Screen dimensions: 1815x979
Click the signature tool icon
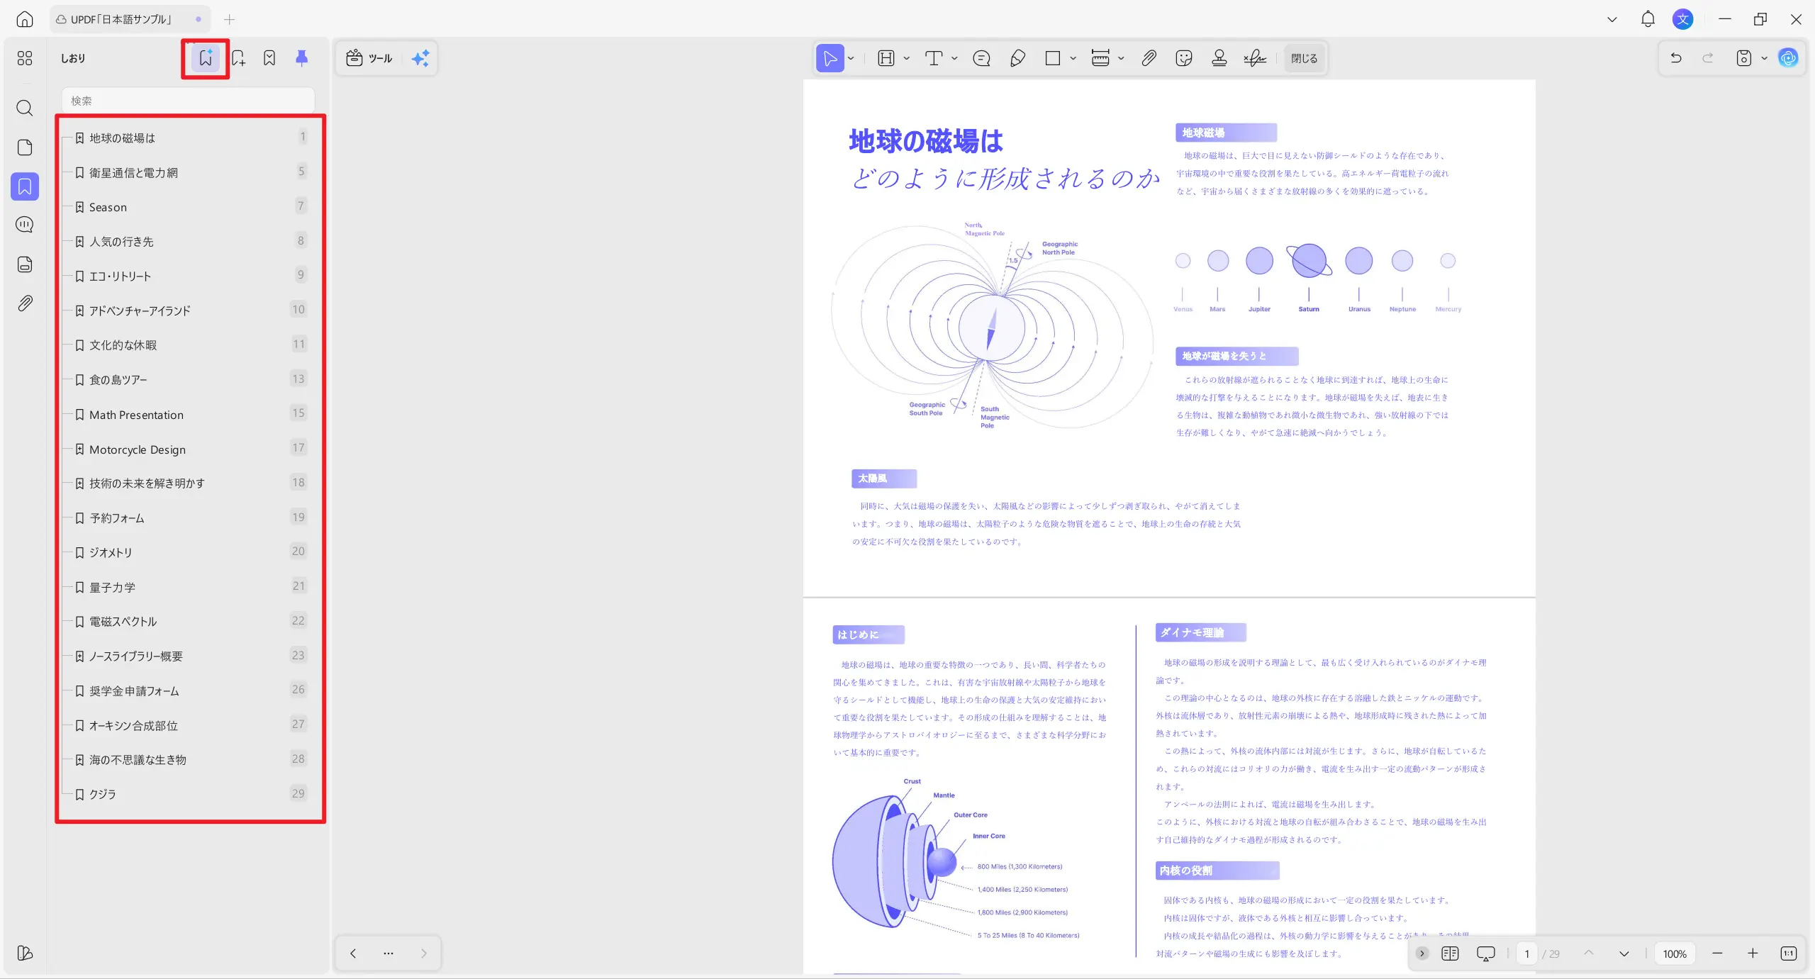(1254, 58)
